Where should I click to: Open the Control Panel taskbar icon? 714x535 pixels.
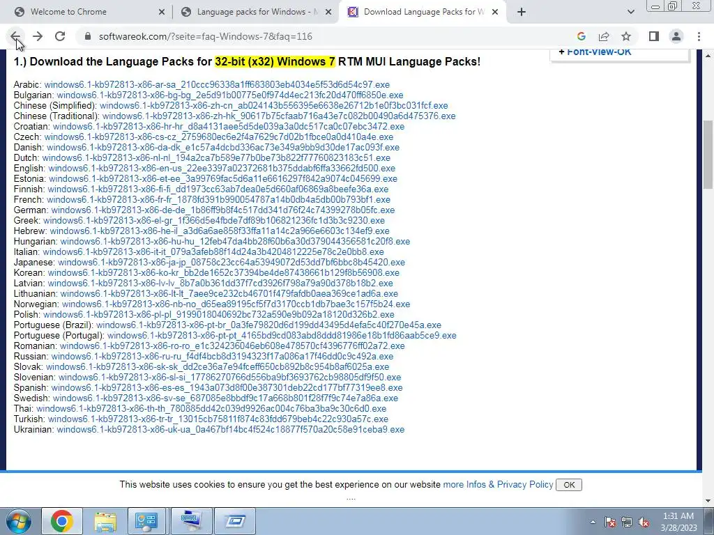[x=146, y=521]
